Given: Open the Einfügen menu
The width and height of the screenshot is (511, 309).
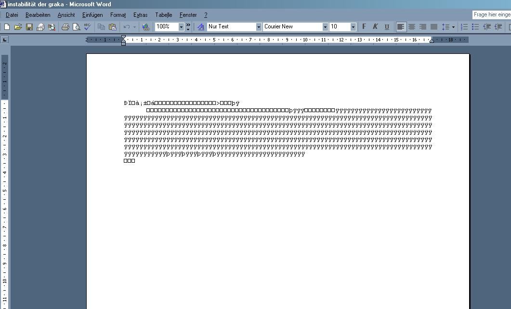Looking at the screenshot, I should pos(92,15).
